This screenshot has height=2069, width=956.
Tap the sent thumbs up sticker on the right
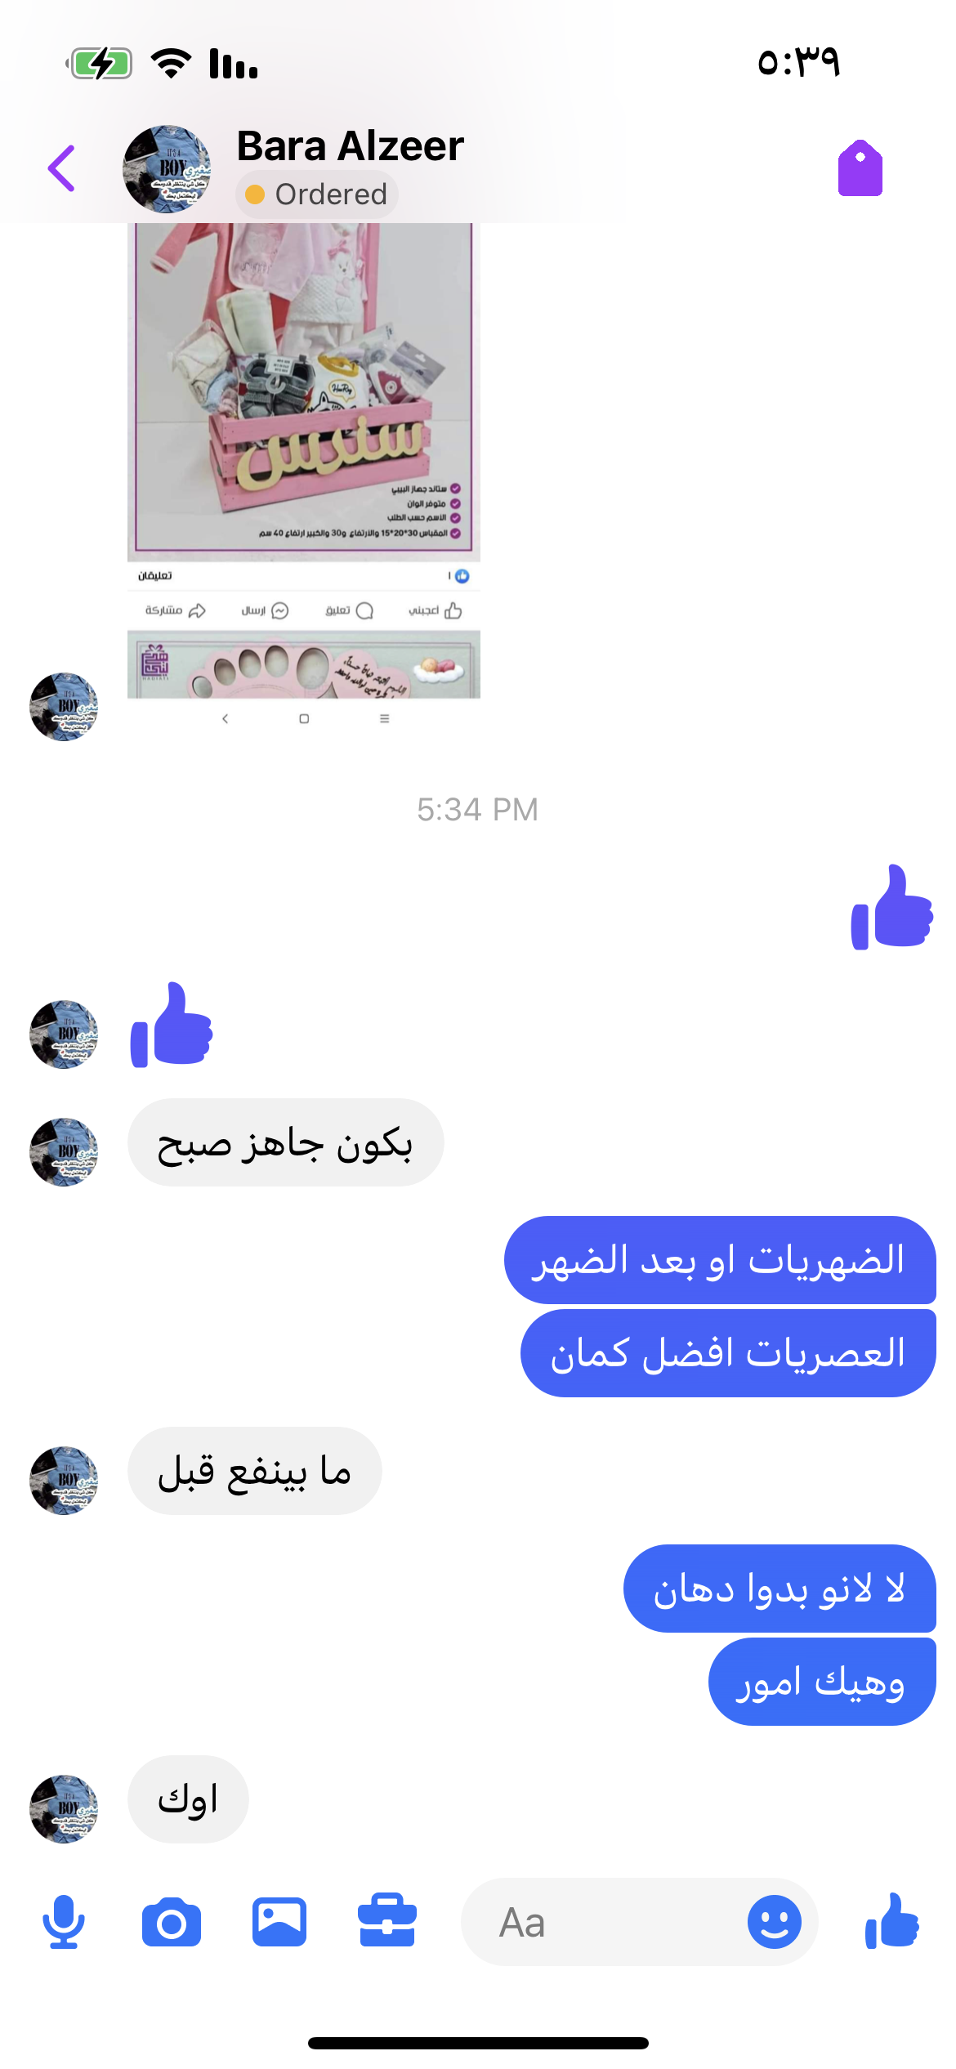[x=892, y=907]
